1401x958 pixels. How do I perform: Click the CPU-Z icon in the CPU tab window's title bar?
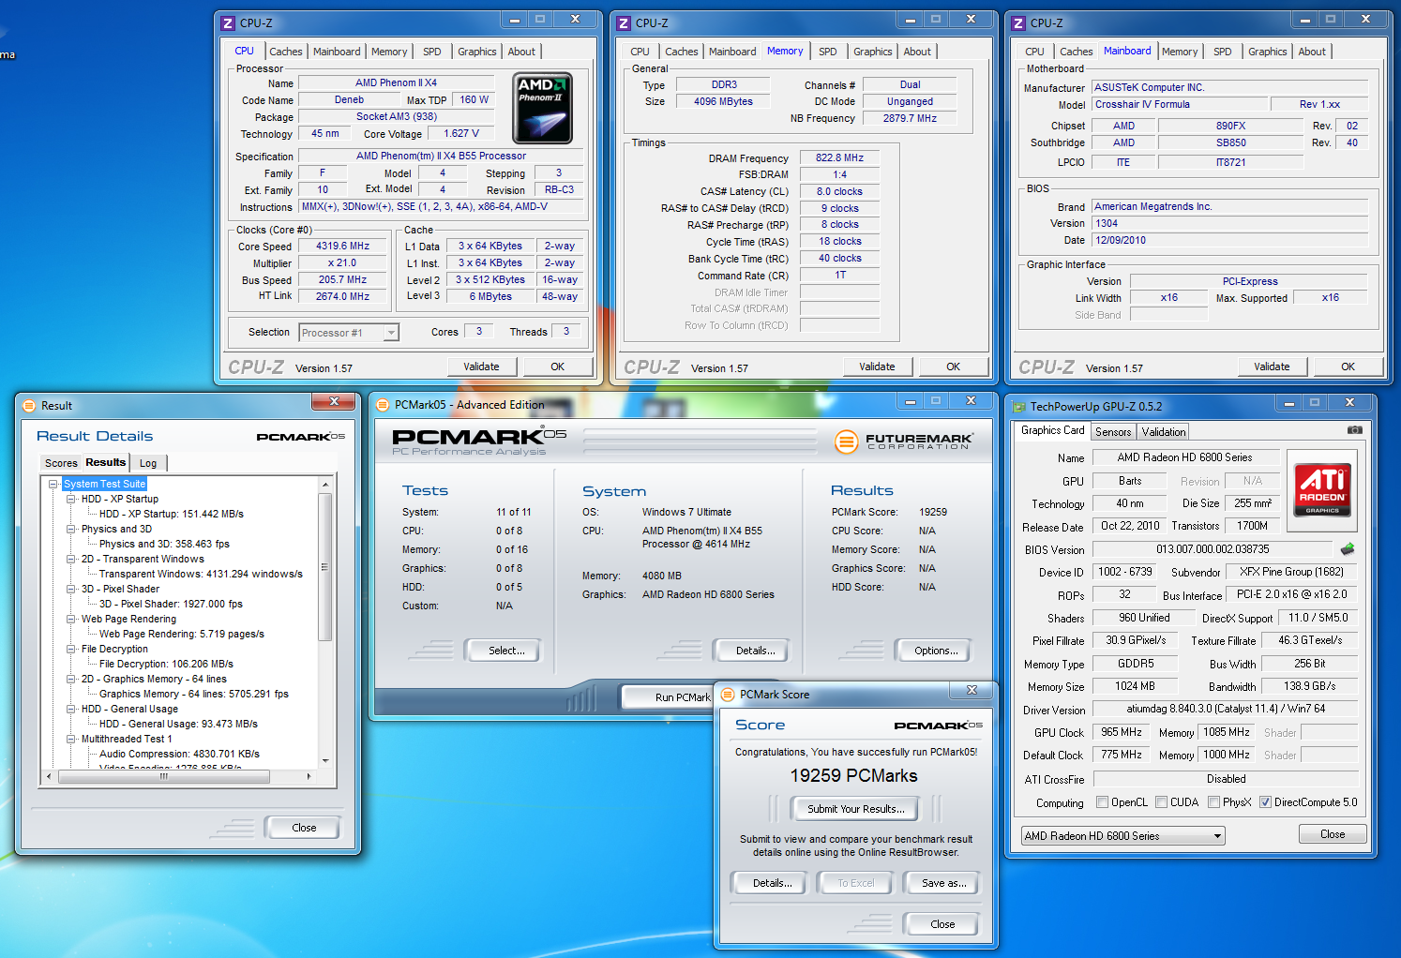[x=228, y=23]
